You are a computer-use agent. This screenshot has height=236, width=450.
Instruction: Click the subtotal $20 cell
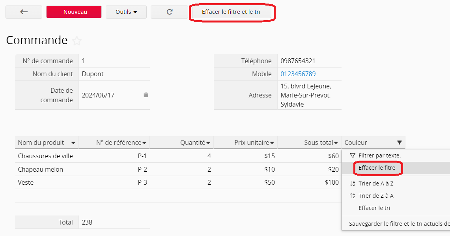point(309,169)
